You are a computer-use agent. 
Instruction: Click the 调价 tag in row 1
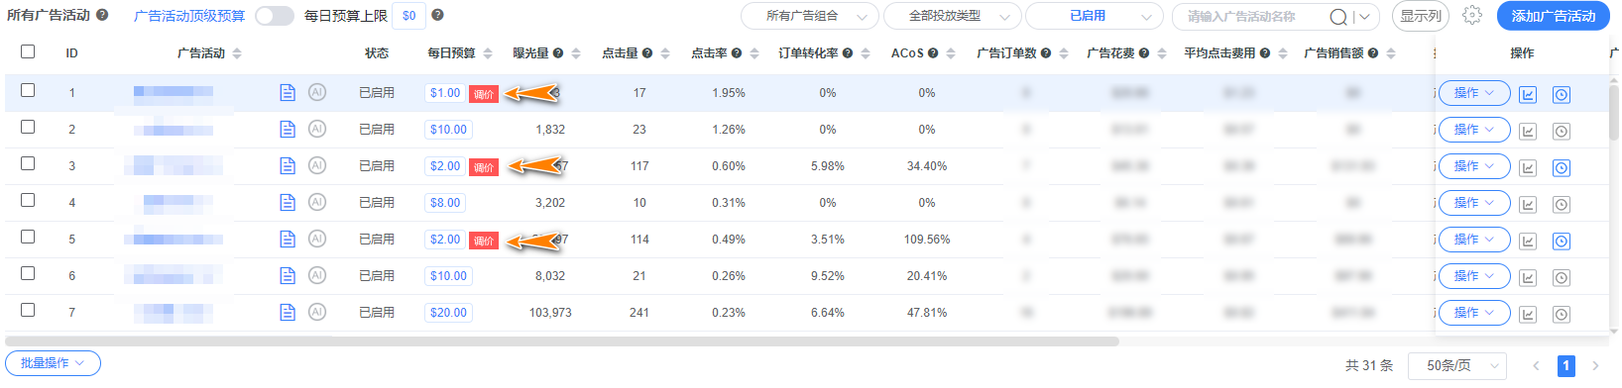click(x=484, y=94)
